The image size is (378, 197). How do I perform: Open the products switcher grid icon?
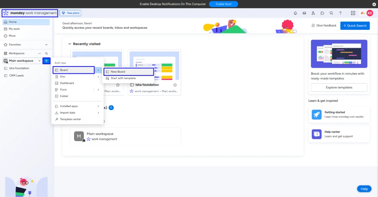(353, 13)
